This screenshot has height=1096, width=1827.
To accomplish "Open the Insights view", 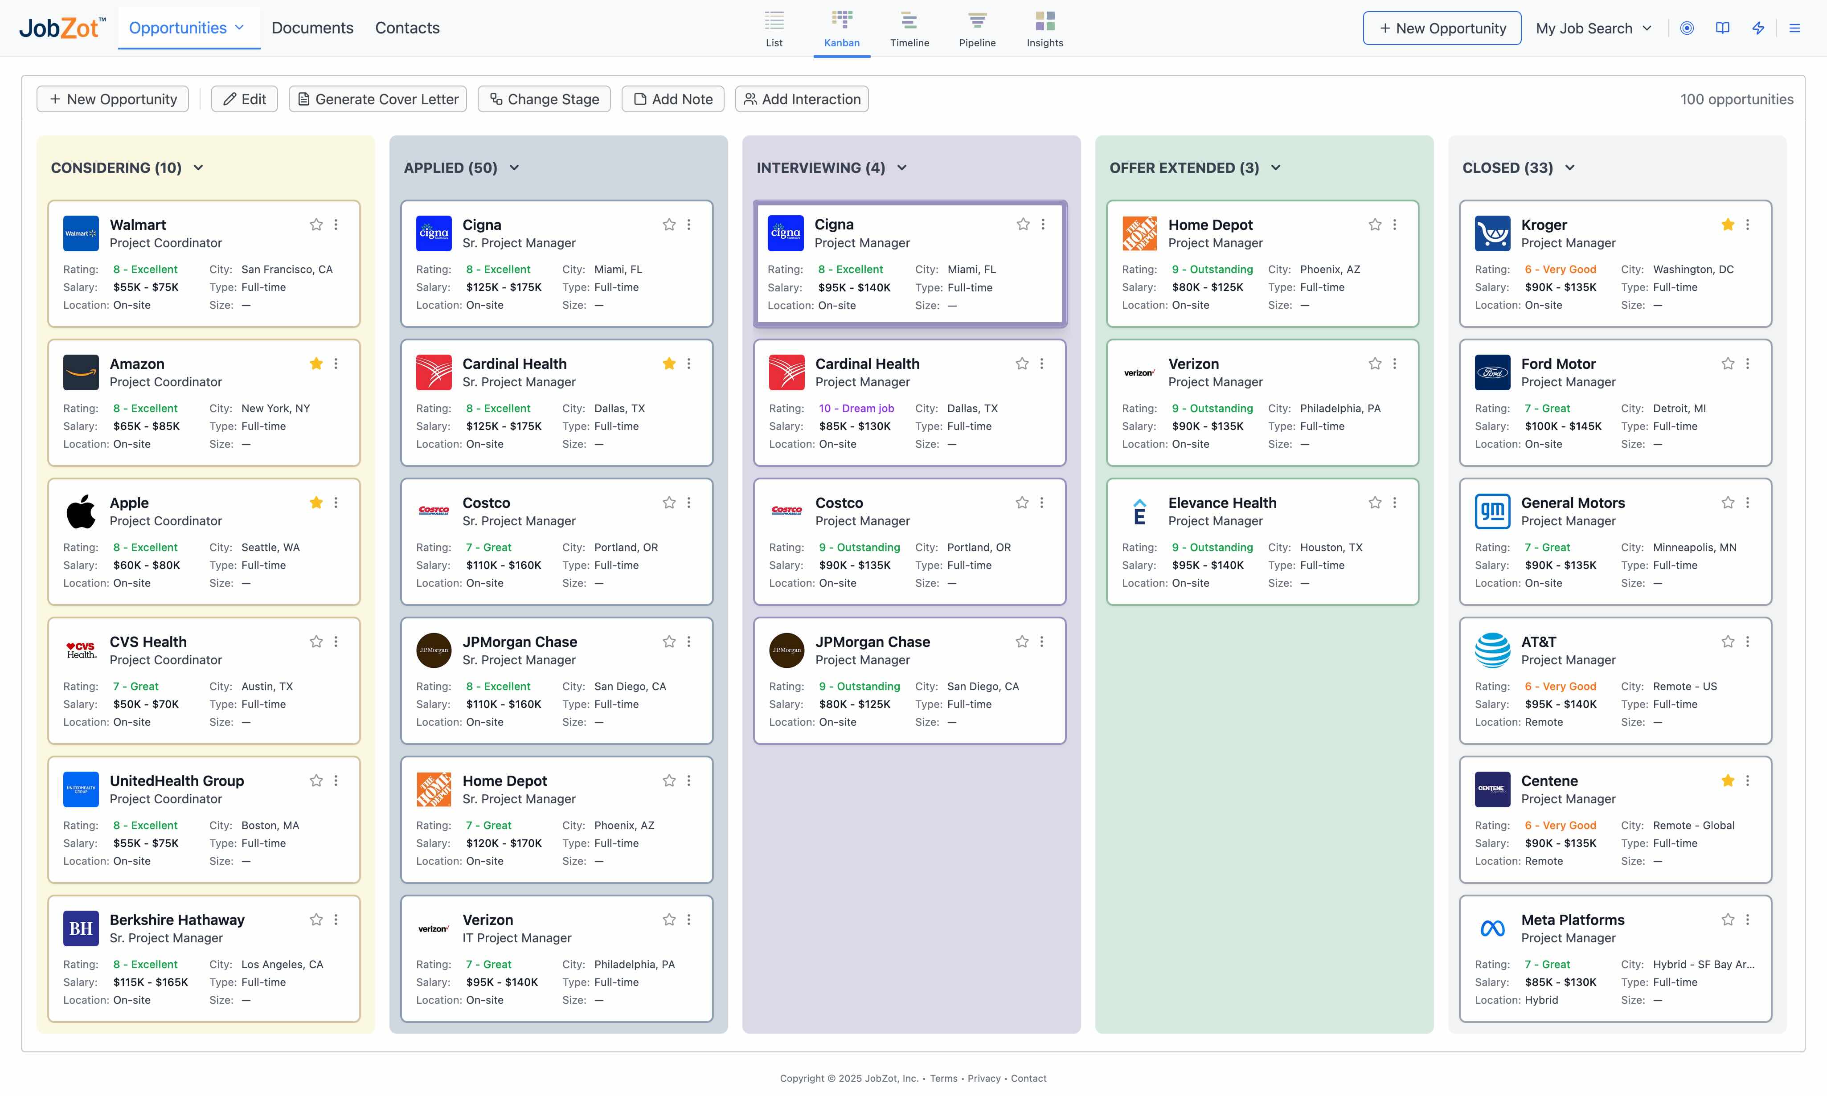I will pyautogui.click(x=1045, y=29).
